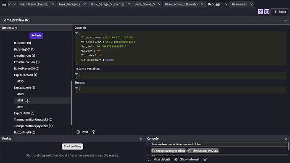Switch to the Resources tab
This screenshot has height=163, width=290.
click(x=239, y=4)
